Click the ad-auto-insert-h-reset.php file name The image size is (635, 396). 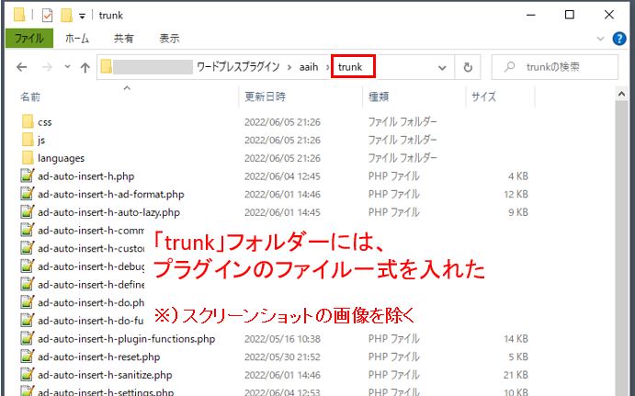(x=99, y=357)
